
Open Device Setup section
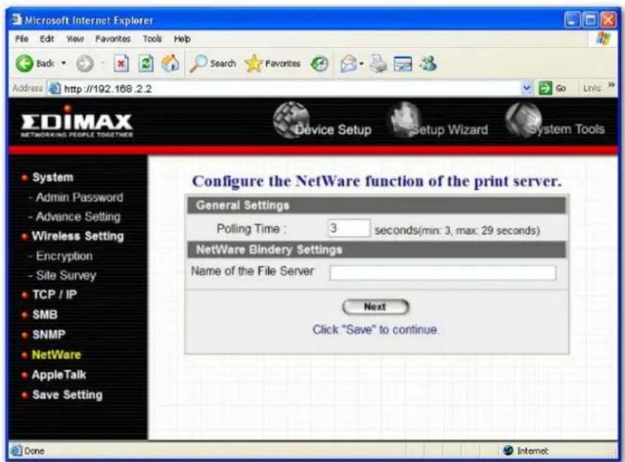click(323, 121)
